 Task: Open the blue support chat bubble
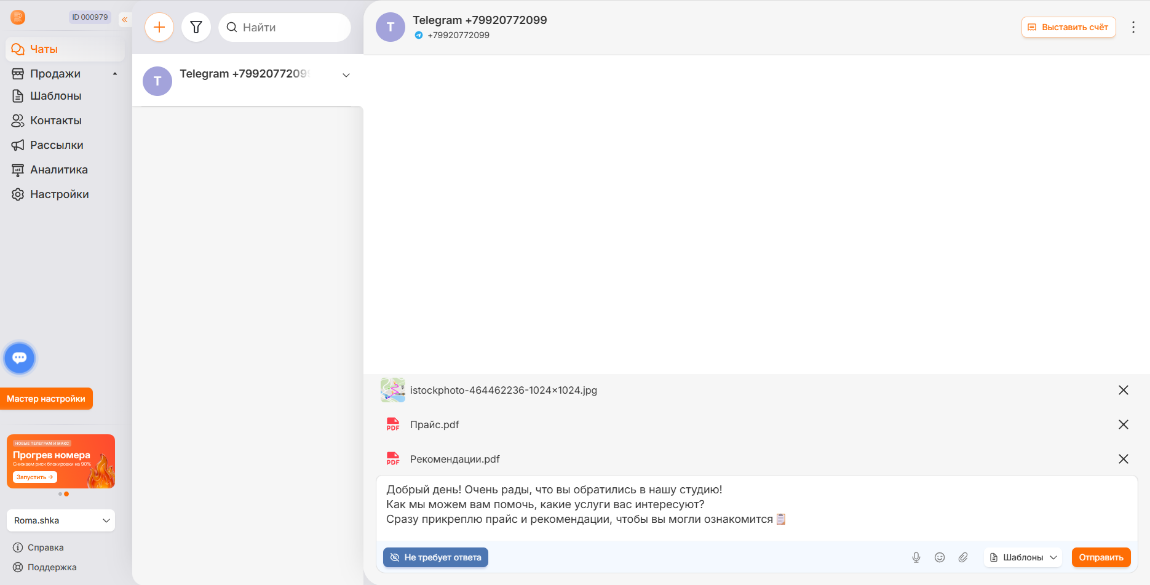tap(20, 358)
